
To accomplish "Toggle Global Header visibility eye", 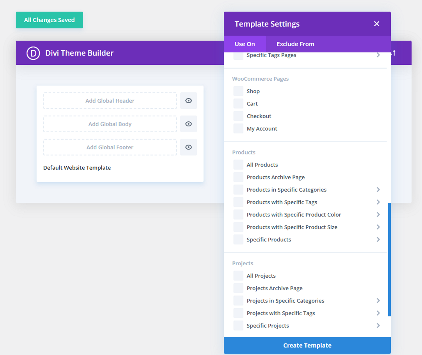I will coord(188,101).
